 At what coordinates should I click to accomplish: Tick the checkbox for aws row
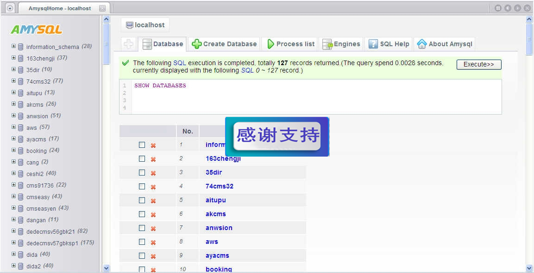(142, 242)
